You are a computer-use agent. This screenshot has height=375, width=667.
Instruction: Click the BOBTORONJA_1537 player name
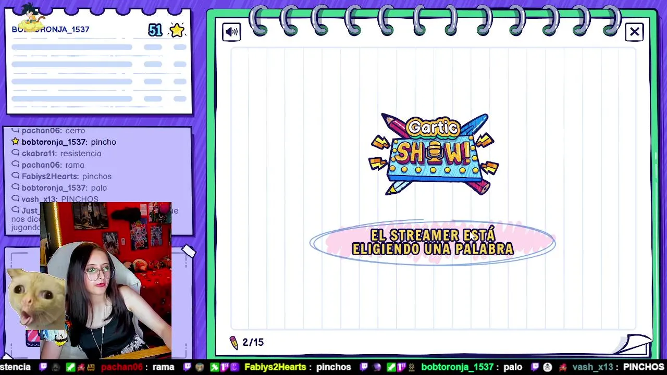[51, 30]
